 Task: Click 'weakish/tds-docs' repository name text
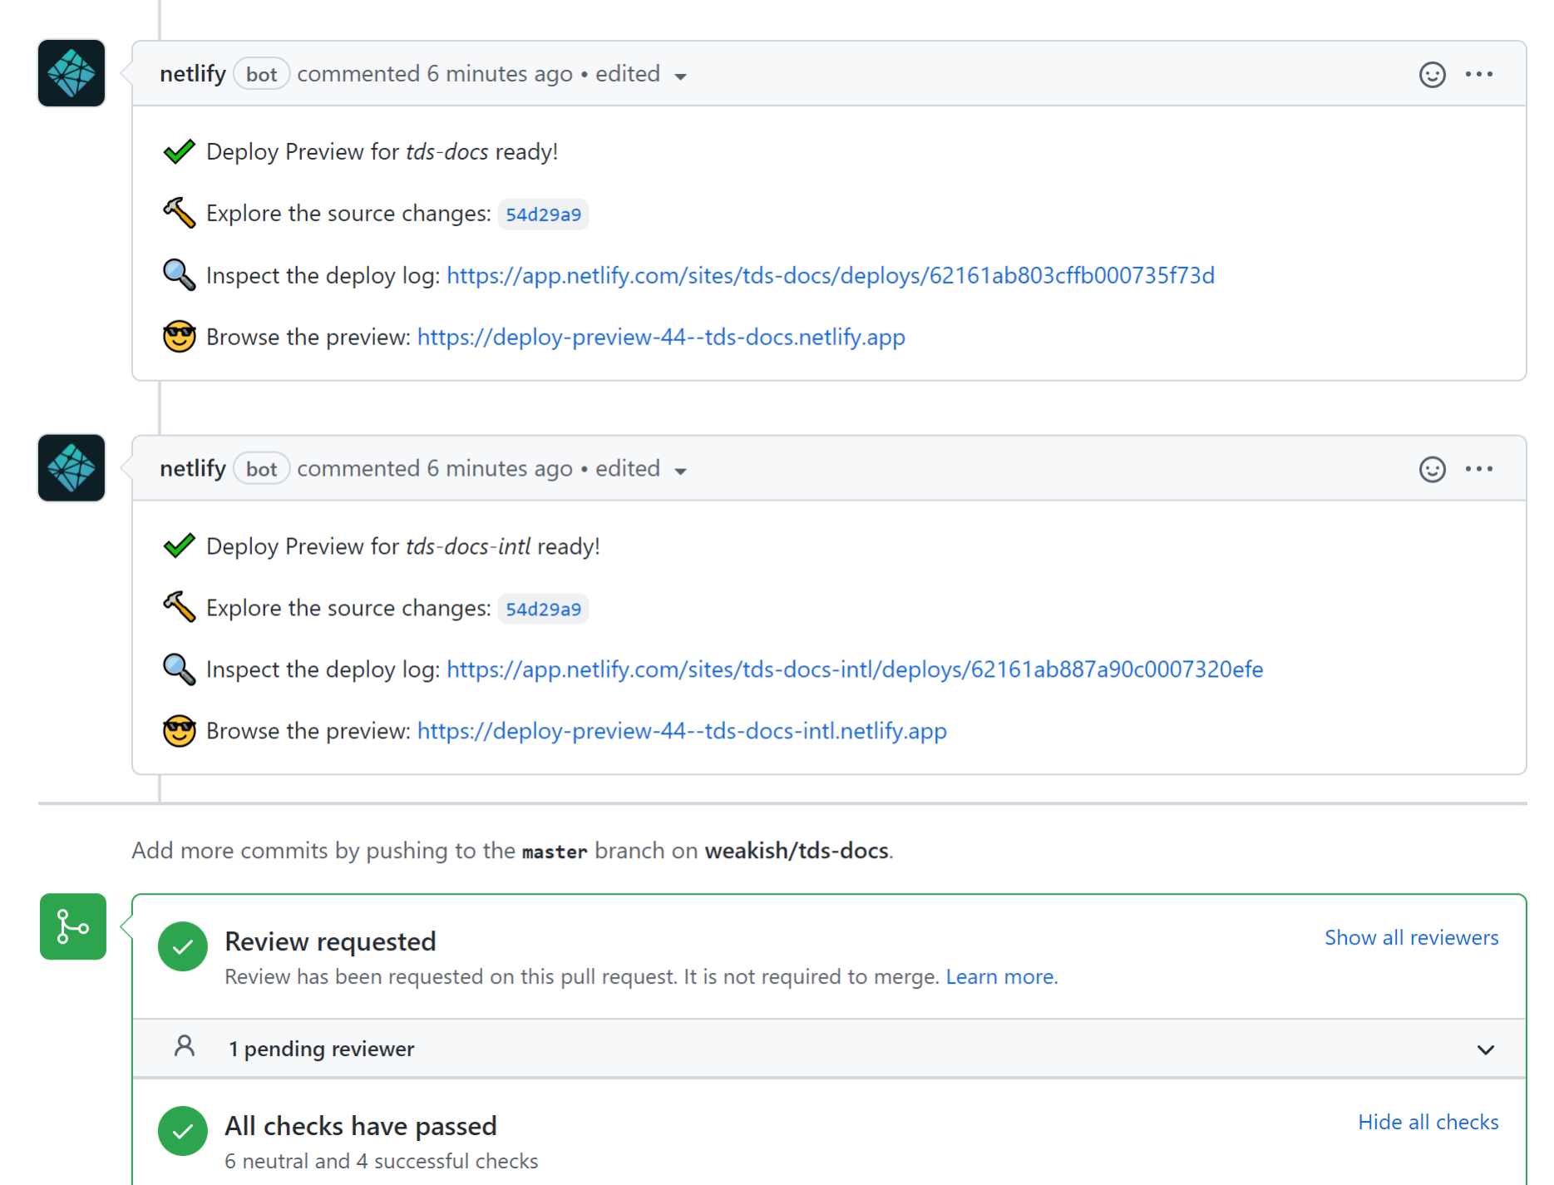pos(797,851)
